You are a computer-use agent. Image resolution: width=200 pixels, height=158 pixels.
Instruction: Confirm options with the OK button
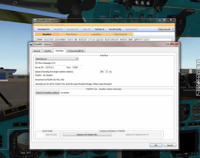tap(156, 145)
